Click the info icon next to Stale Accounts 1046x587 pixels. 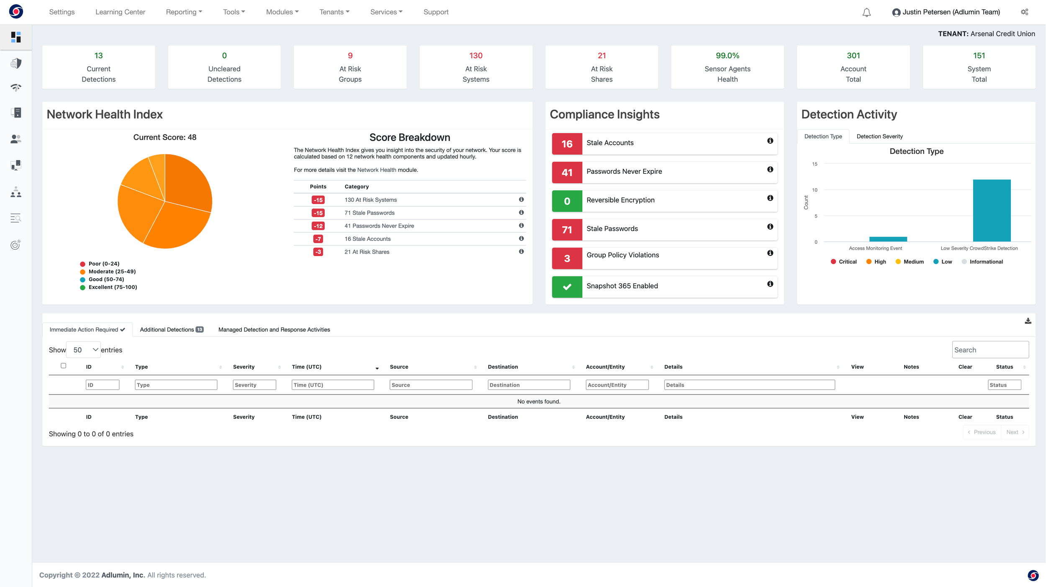pos(770,141)
